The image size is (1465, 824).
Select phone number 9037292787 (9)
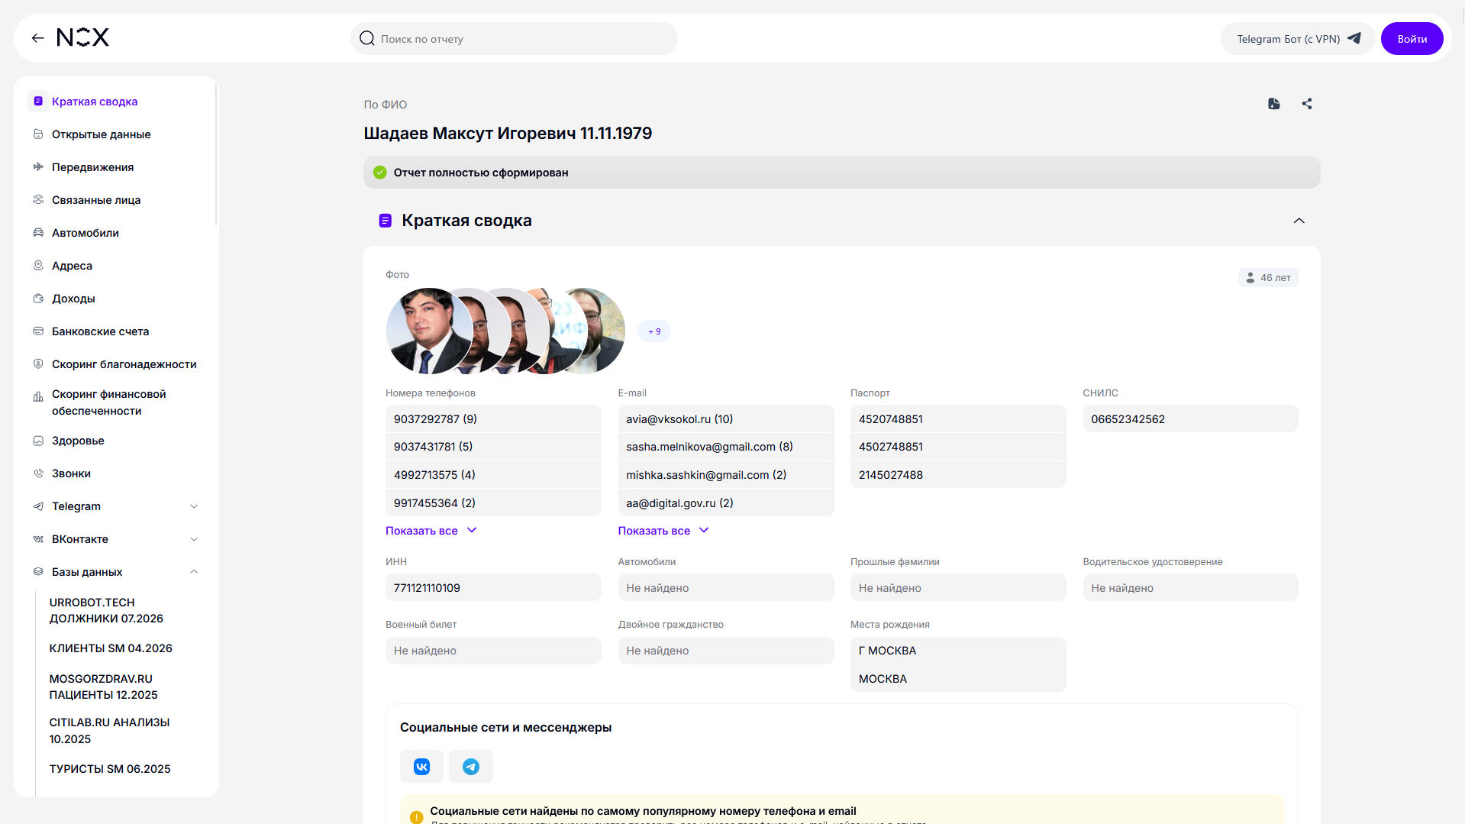click(493, 419)
